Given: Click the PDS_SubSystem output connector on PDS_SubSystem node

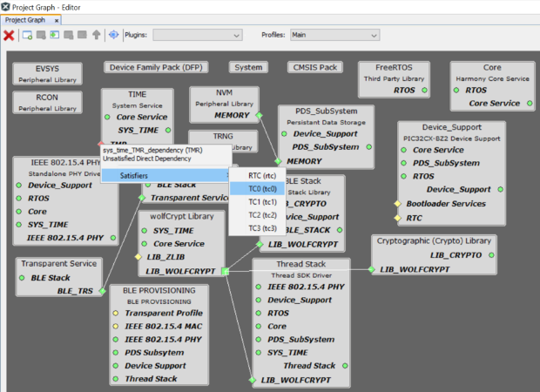Looking at the screenshot, I should coord(368,147).
